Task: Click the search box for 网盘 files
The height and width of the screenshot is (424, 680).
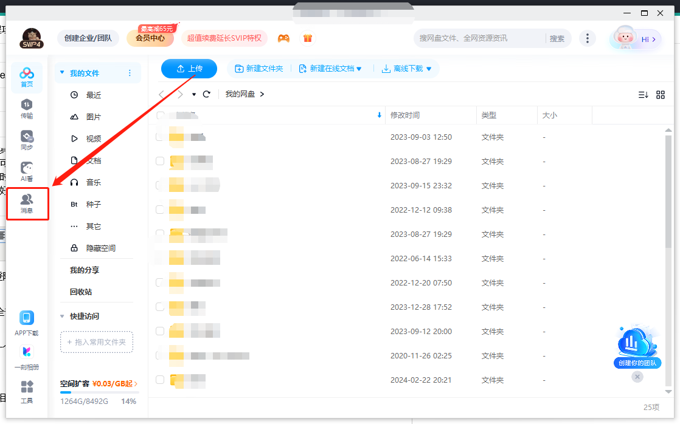Action: click(479, 38)
